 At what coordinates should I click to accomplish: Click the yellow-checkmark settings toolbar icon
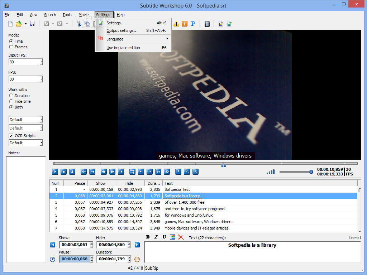[221, 24]
